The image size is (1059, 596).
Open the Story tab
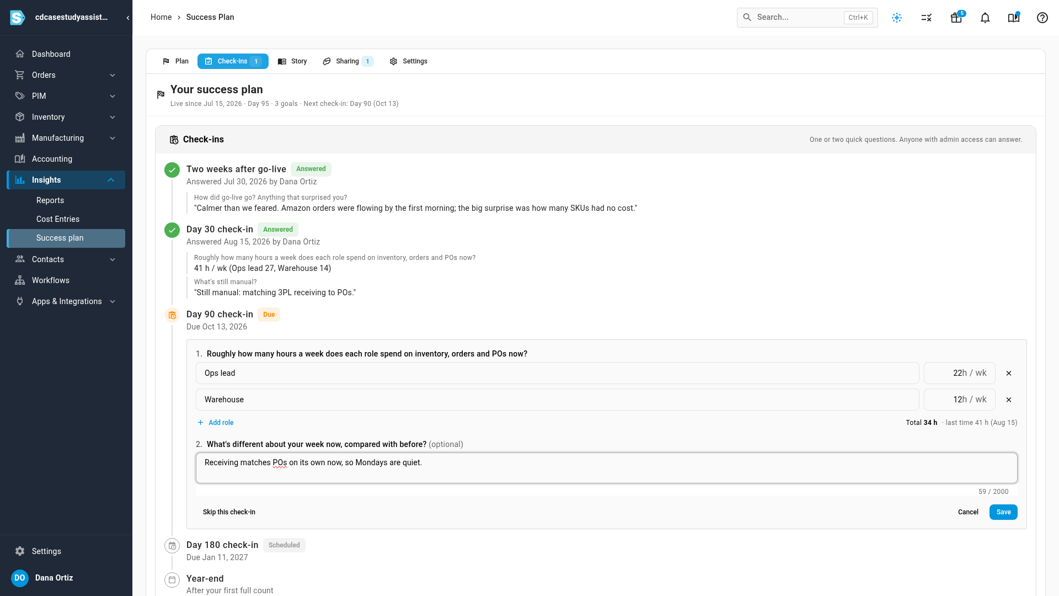tap(292, 61)
